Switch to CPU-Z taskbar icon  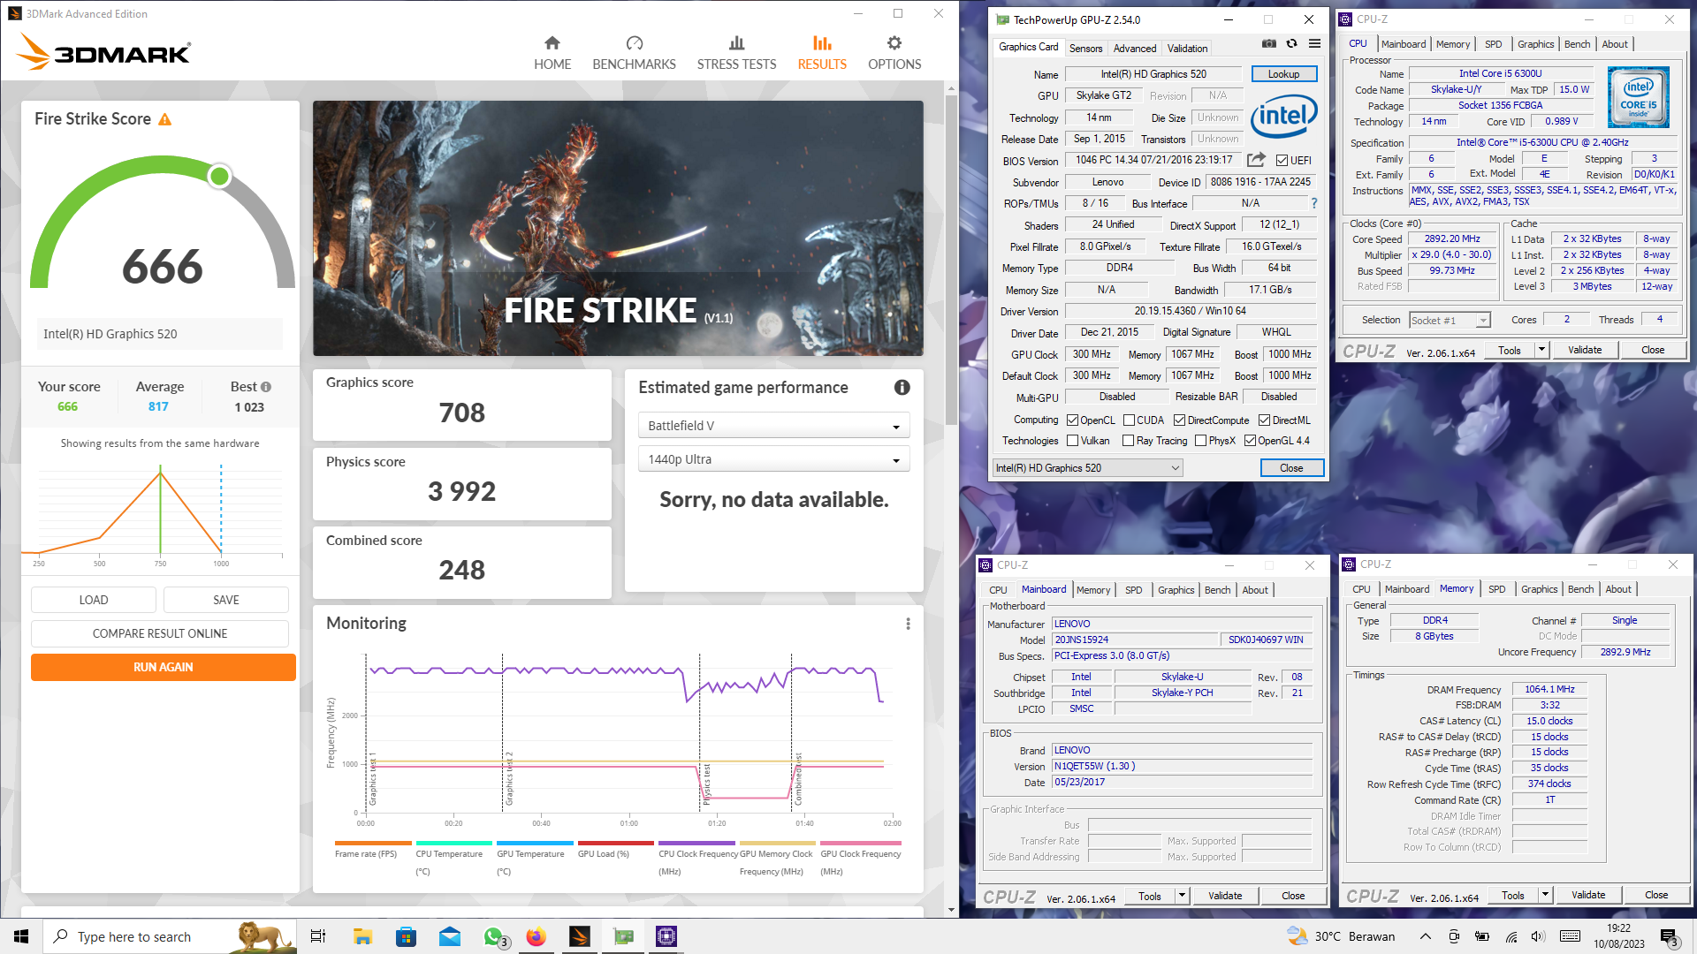[x=666, y=936]
